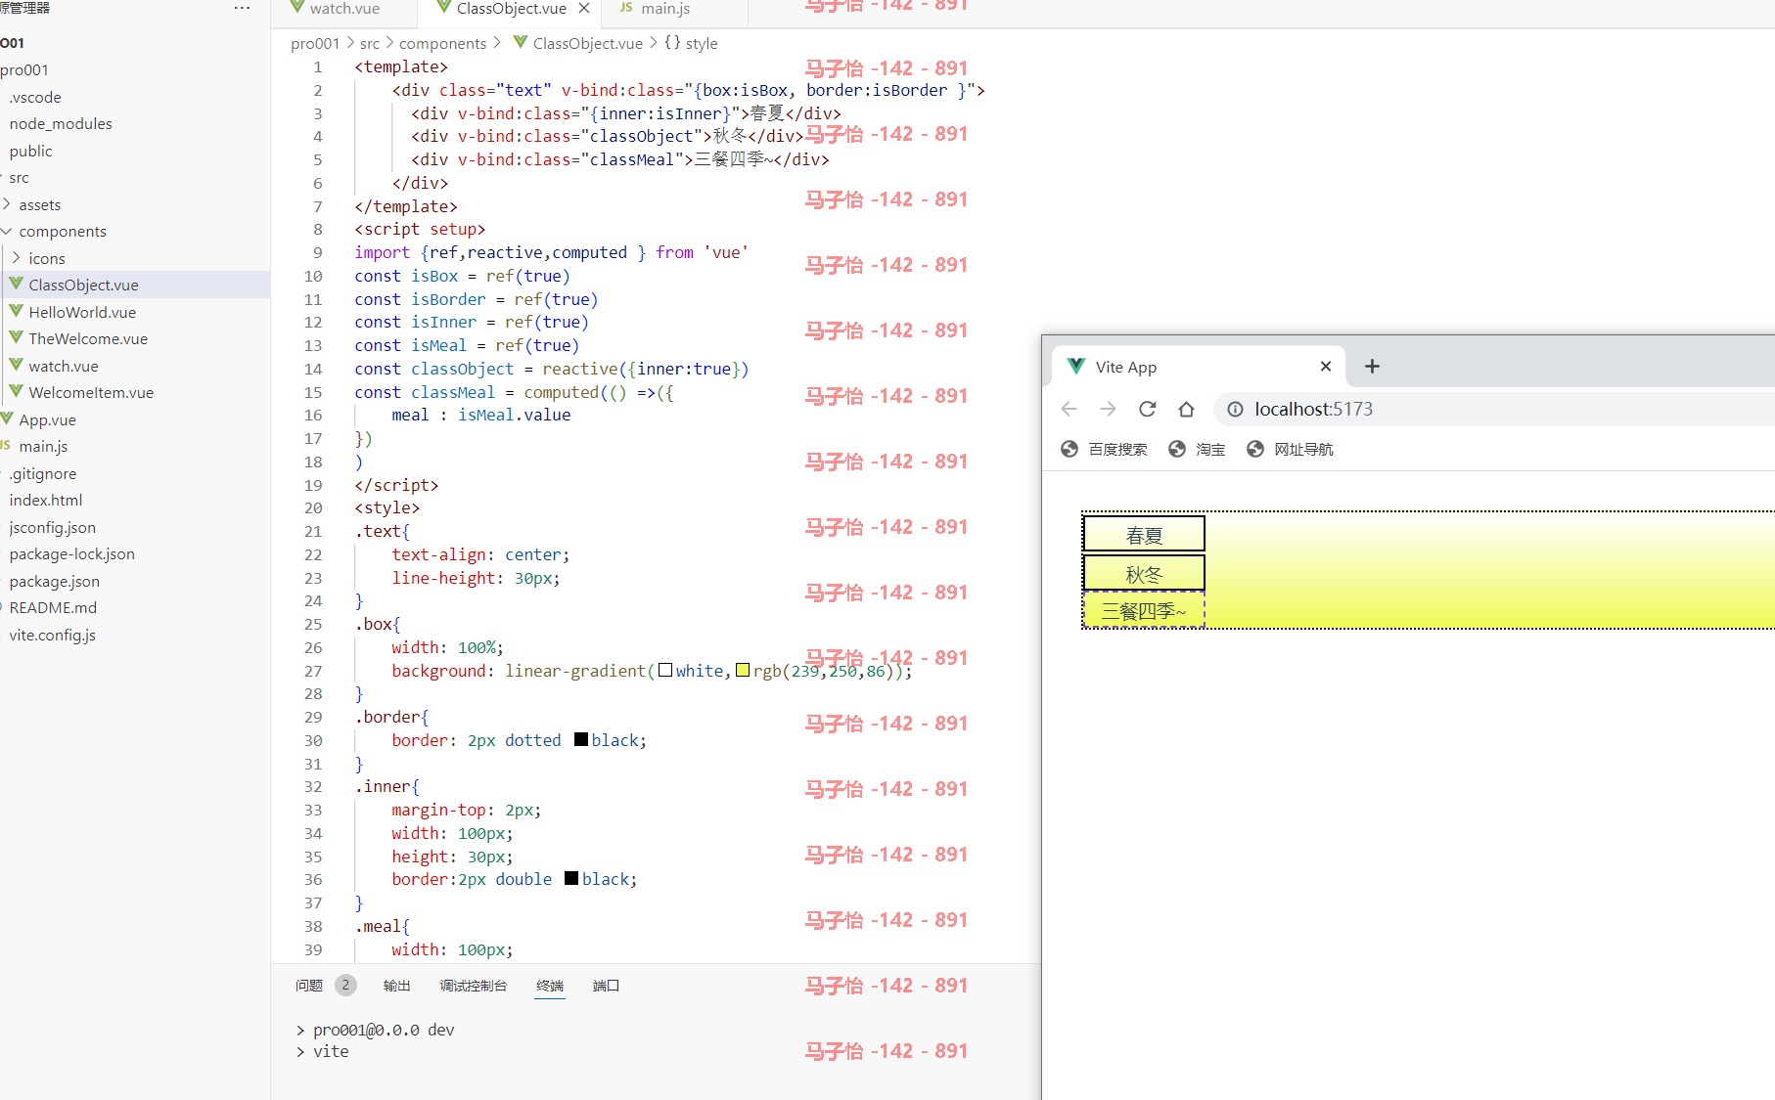Focus the localhost:5173 address bar

tap(1494, 409)
